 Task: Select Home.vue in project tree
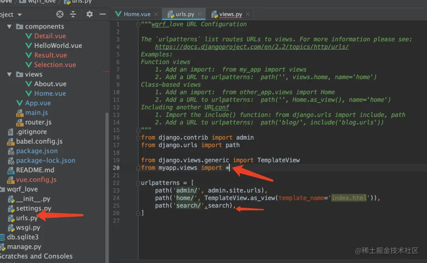click(50, 93)
